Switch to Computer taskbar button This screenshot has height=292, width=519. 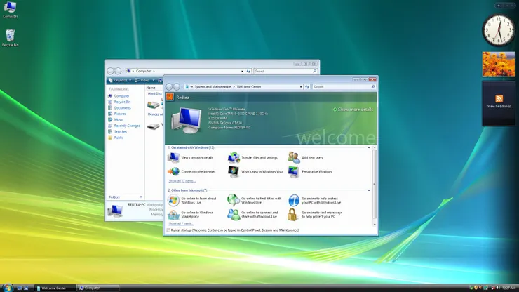click(98, 288)
